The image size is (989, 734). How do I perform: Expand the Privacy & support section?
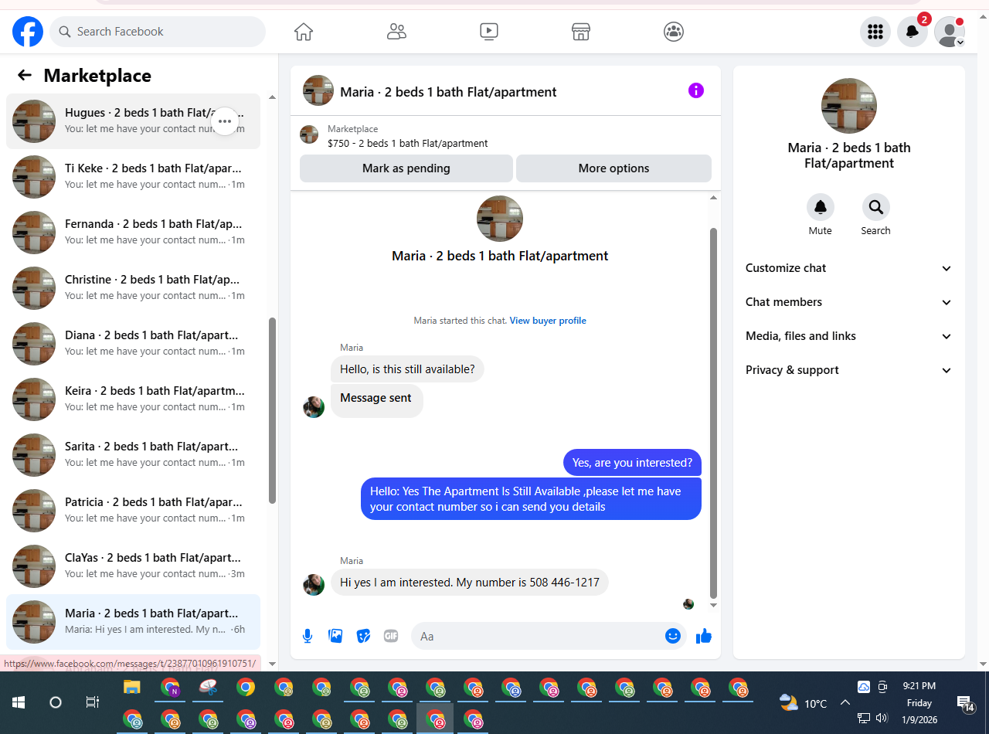coord(849,370)
